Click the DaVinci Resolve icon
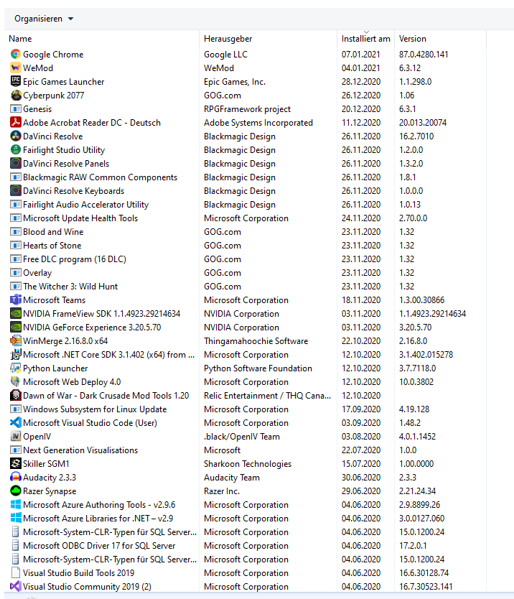This screenshot has height=599, width=514. pyautogui.click(x=16, y=136)
